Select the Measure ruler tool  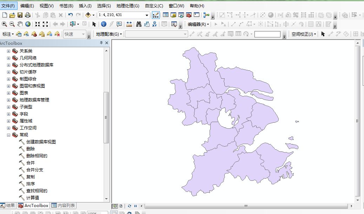[x=129, y=24]
